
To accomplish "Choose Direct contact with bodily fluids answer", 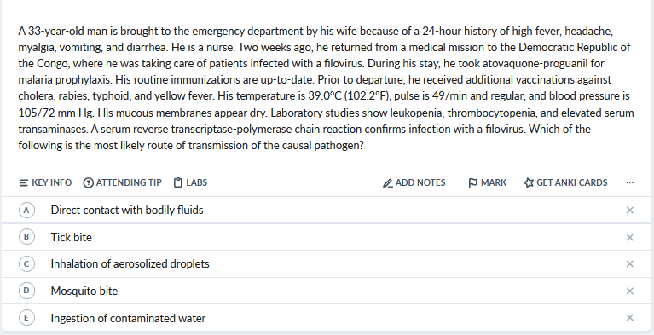I will pos(127,211).
